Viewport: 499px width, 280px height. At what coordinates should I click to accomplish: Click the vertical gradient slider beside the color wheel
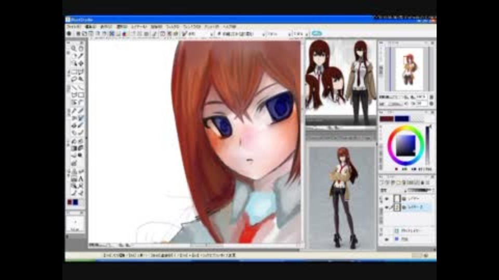pos(427,145)
